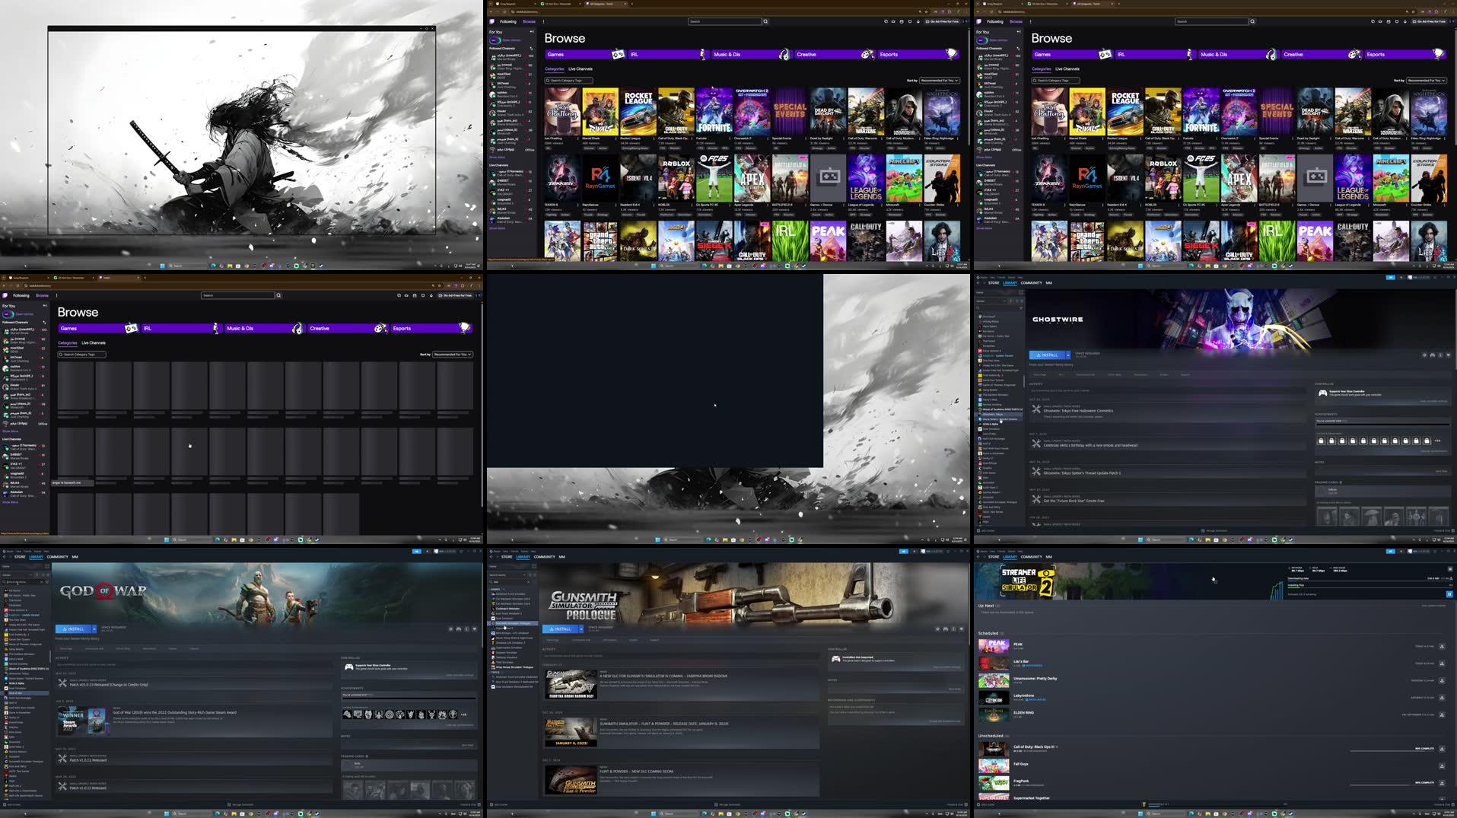Screen dimensions: 1457x818
Task: Click the download icon on the PEAK row
Action: 1442,646
